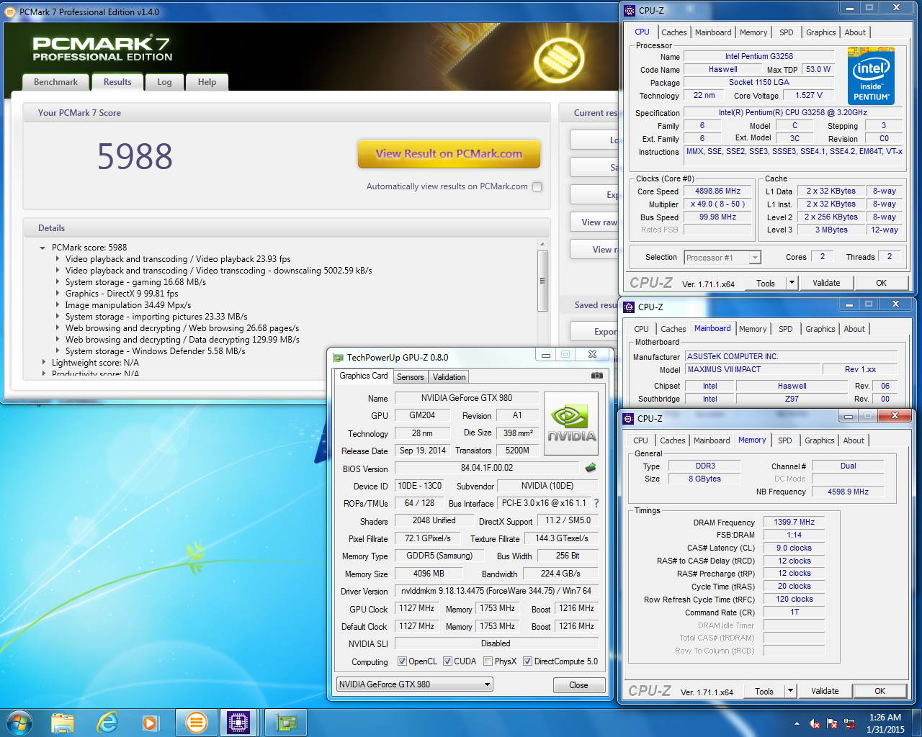Open Tools dropdown arrow in Memory CPU-Z
922x737 pixels.
(790, 691)
